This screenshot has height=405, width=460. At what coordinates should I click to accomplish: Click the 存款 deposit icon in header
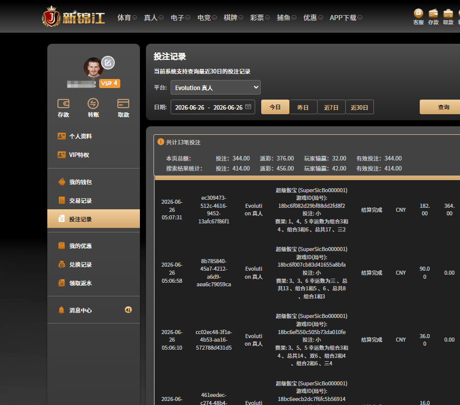433,17
